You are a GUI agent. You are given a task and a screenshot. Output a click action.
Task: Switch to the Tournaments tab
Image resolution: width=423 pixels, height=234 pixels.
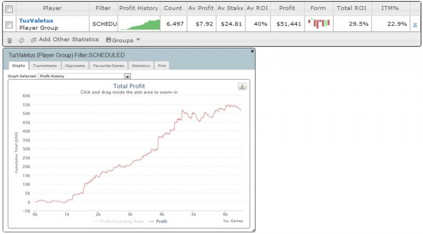(45, 65)
